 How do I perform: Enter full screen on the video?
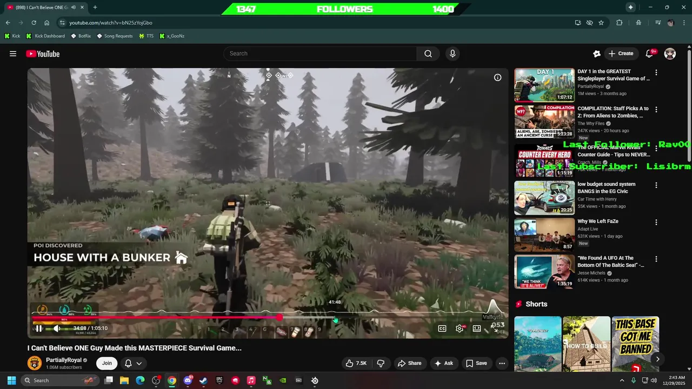click(494, 328)
